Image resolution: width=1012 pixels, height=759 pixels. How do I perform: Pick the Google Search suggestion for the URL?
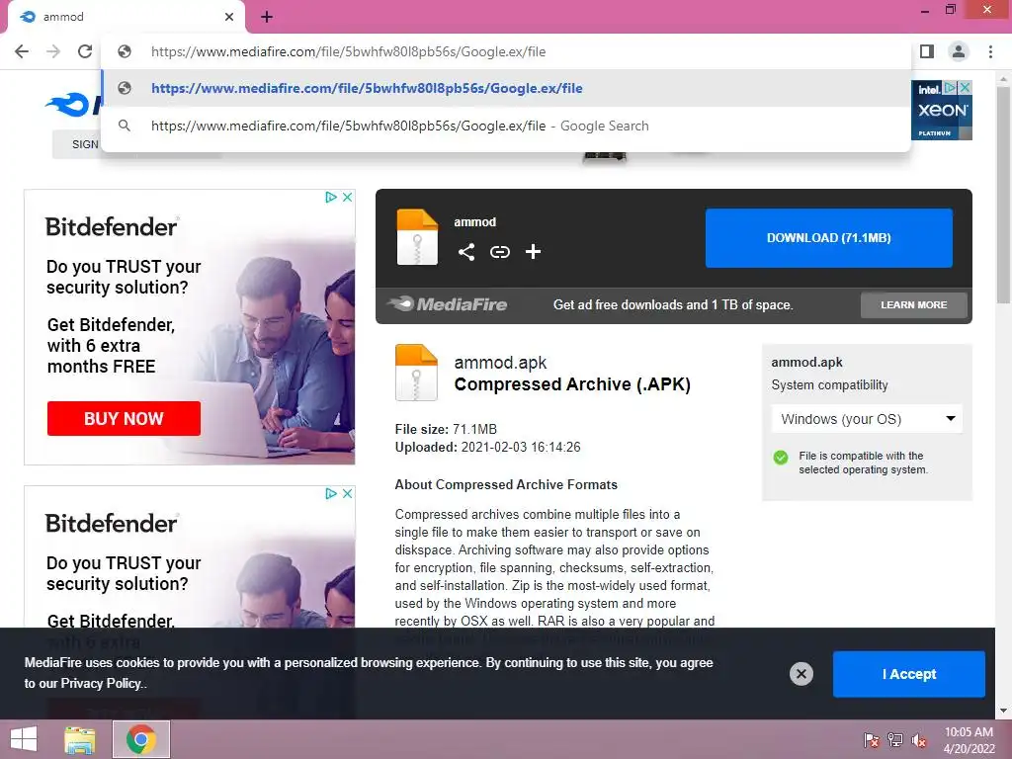[x=506, y=126]
